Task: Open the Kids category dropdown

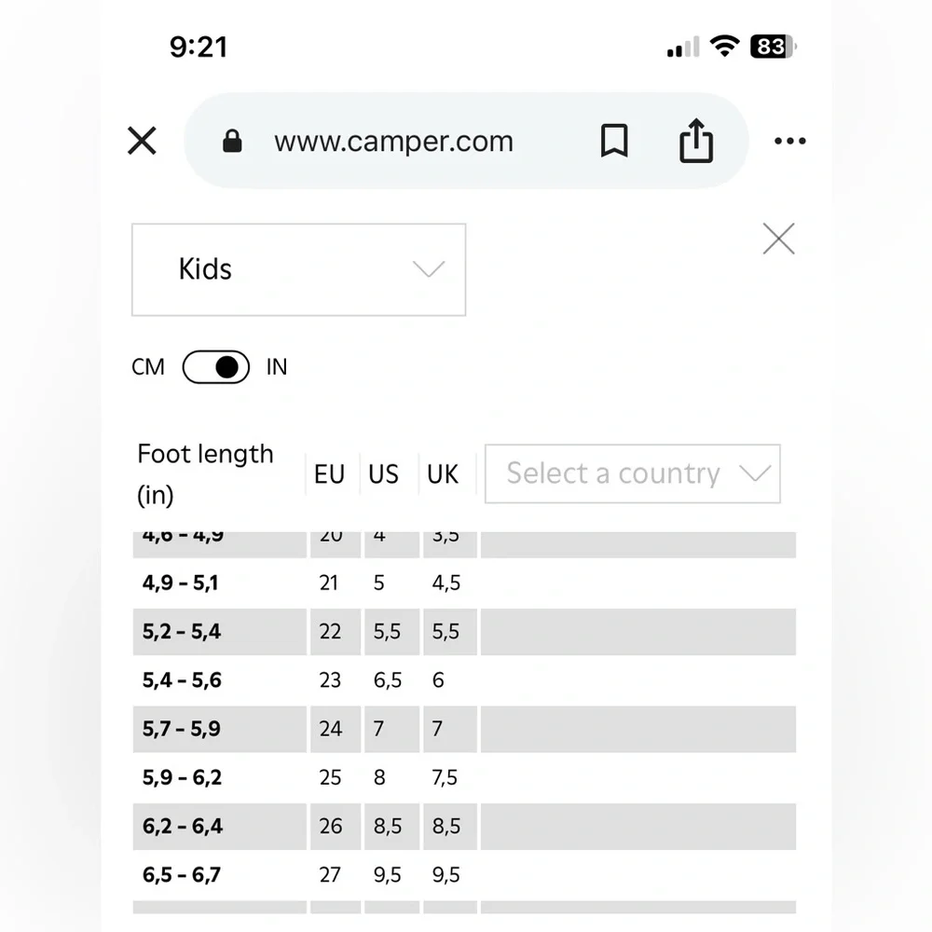Action: click(298, 269)
